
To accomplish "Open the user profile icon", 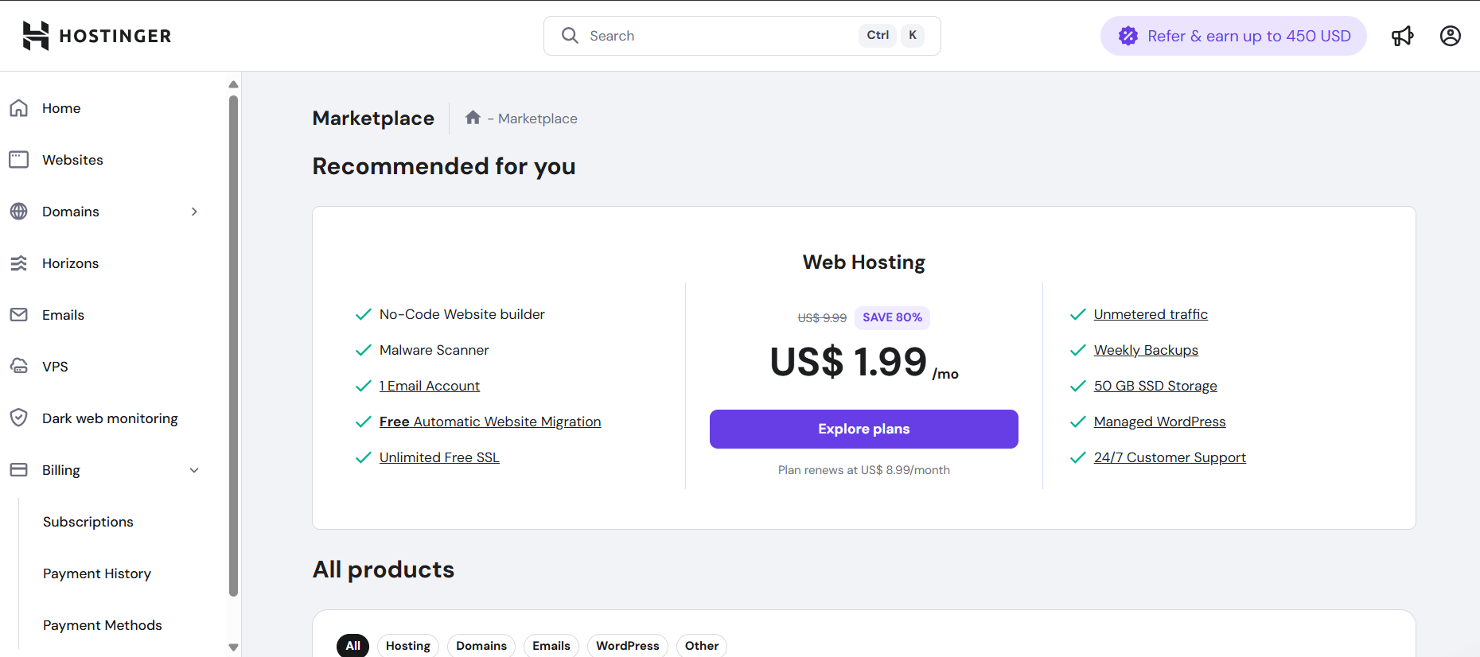I will click(x=1451, y=36).
